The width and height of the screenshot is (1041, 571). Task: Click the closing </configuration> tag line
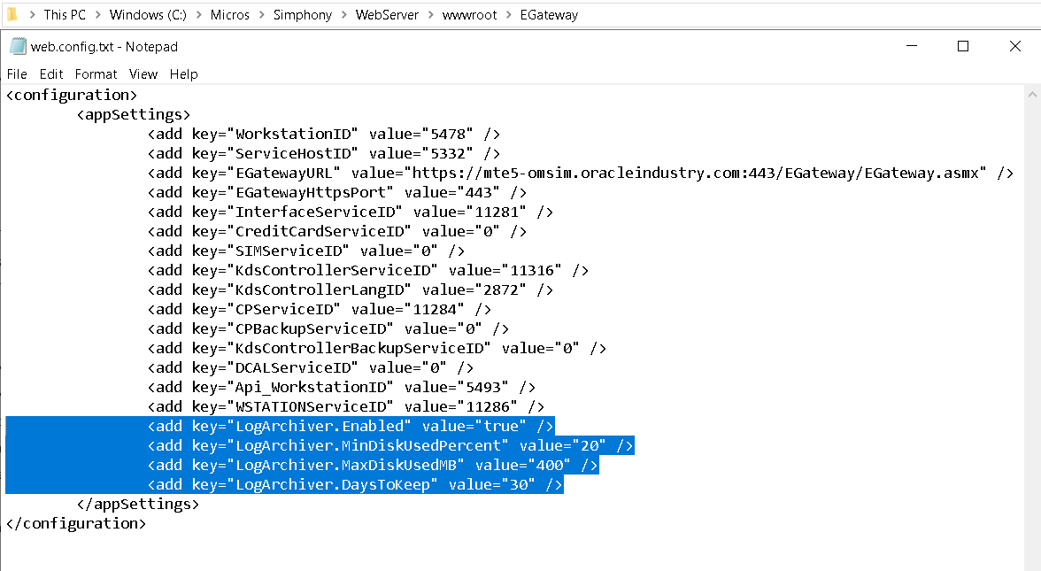click(x=75, y=523)
